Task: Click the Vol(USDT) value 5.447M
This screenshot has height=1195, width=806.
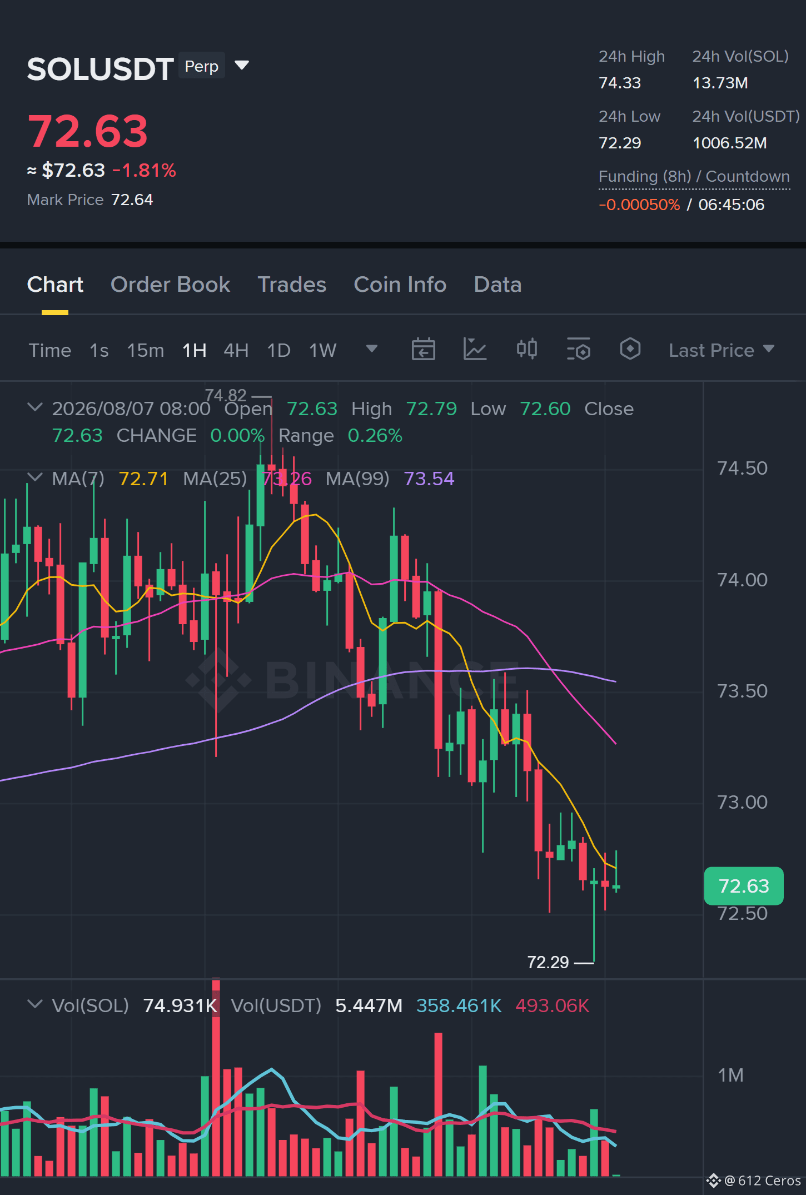Action: click(369, 1005)
